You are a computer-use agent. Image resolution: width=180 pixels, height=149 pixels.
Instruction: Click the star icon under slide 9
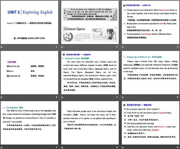(x=123, y=147)
